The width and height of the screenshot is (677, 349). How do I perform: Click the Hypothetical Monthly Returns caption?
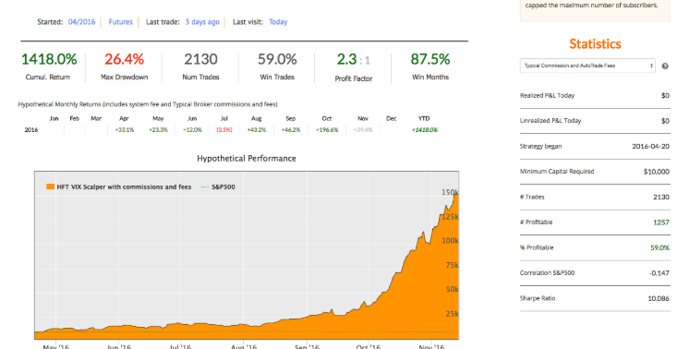[148, 104]
